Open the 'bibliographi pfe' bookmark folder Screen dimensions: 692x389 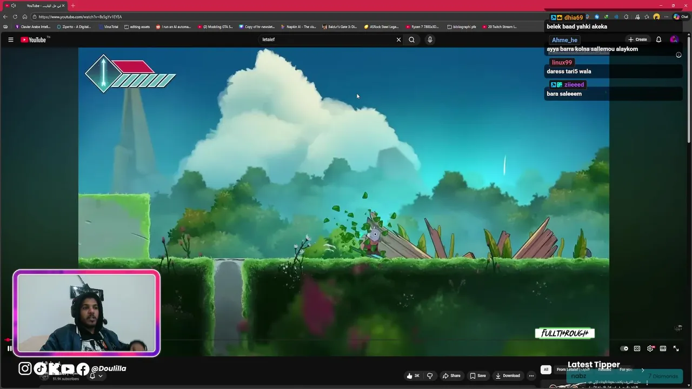coord(462,26)
